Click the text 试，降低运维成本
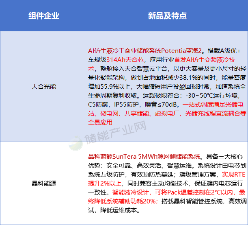 tap(112, 210)
